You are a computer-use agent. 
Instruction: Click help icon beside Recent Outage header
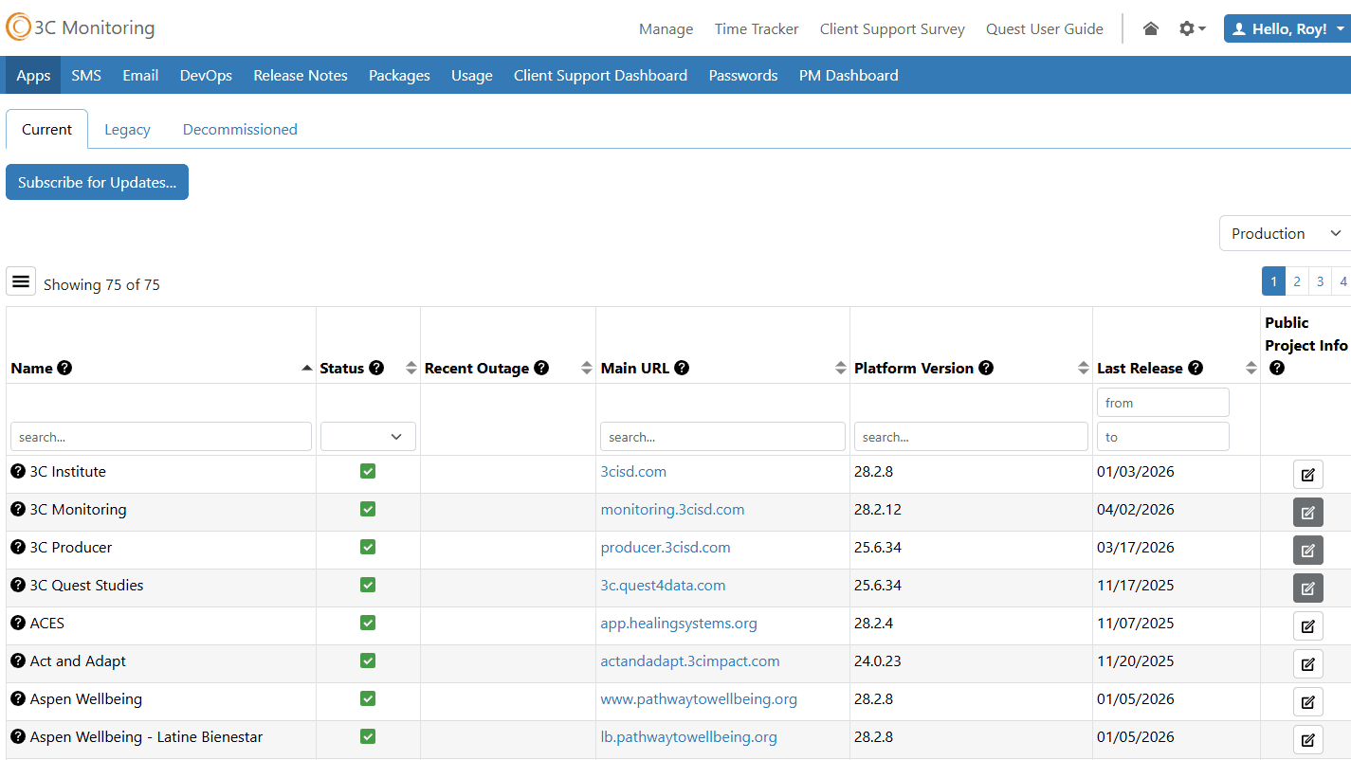point(541,368)
